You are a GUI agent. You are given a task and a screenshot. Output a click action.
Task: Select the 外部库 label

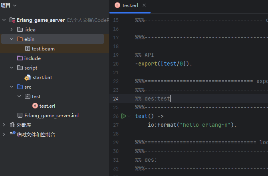coord(24,125)
